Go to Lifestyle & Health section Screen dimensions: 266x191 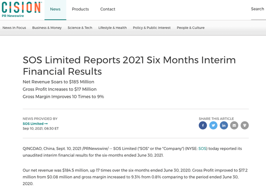click(113, 28)
